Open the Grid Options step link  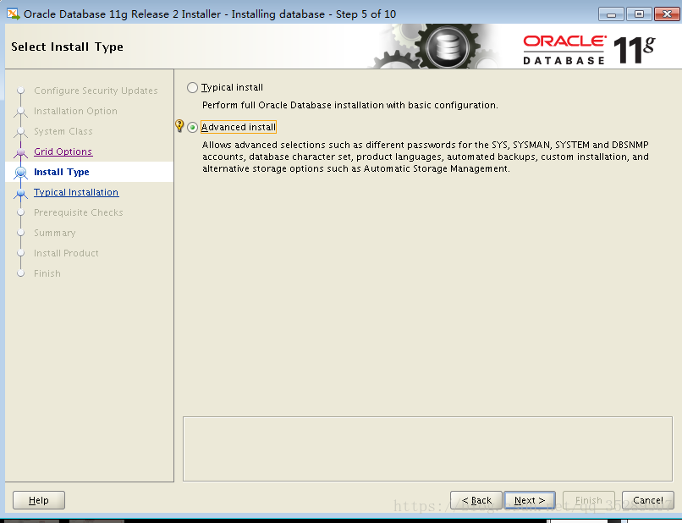click(x=63, y=151)
